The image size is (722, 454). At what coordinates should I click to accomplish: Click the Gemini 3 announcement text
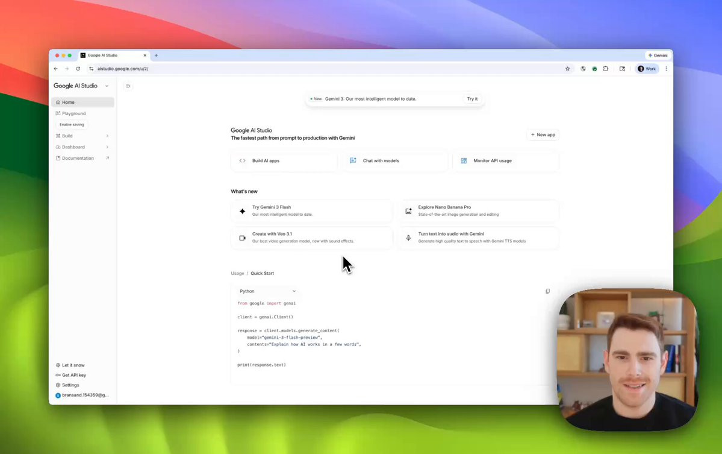[371, 99]
